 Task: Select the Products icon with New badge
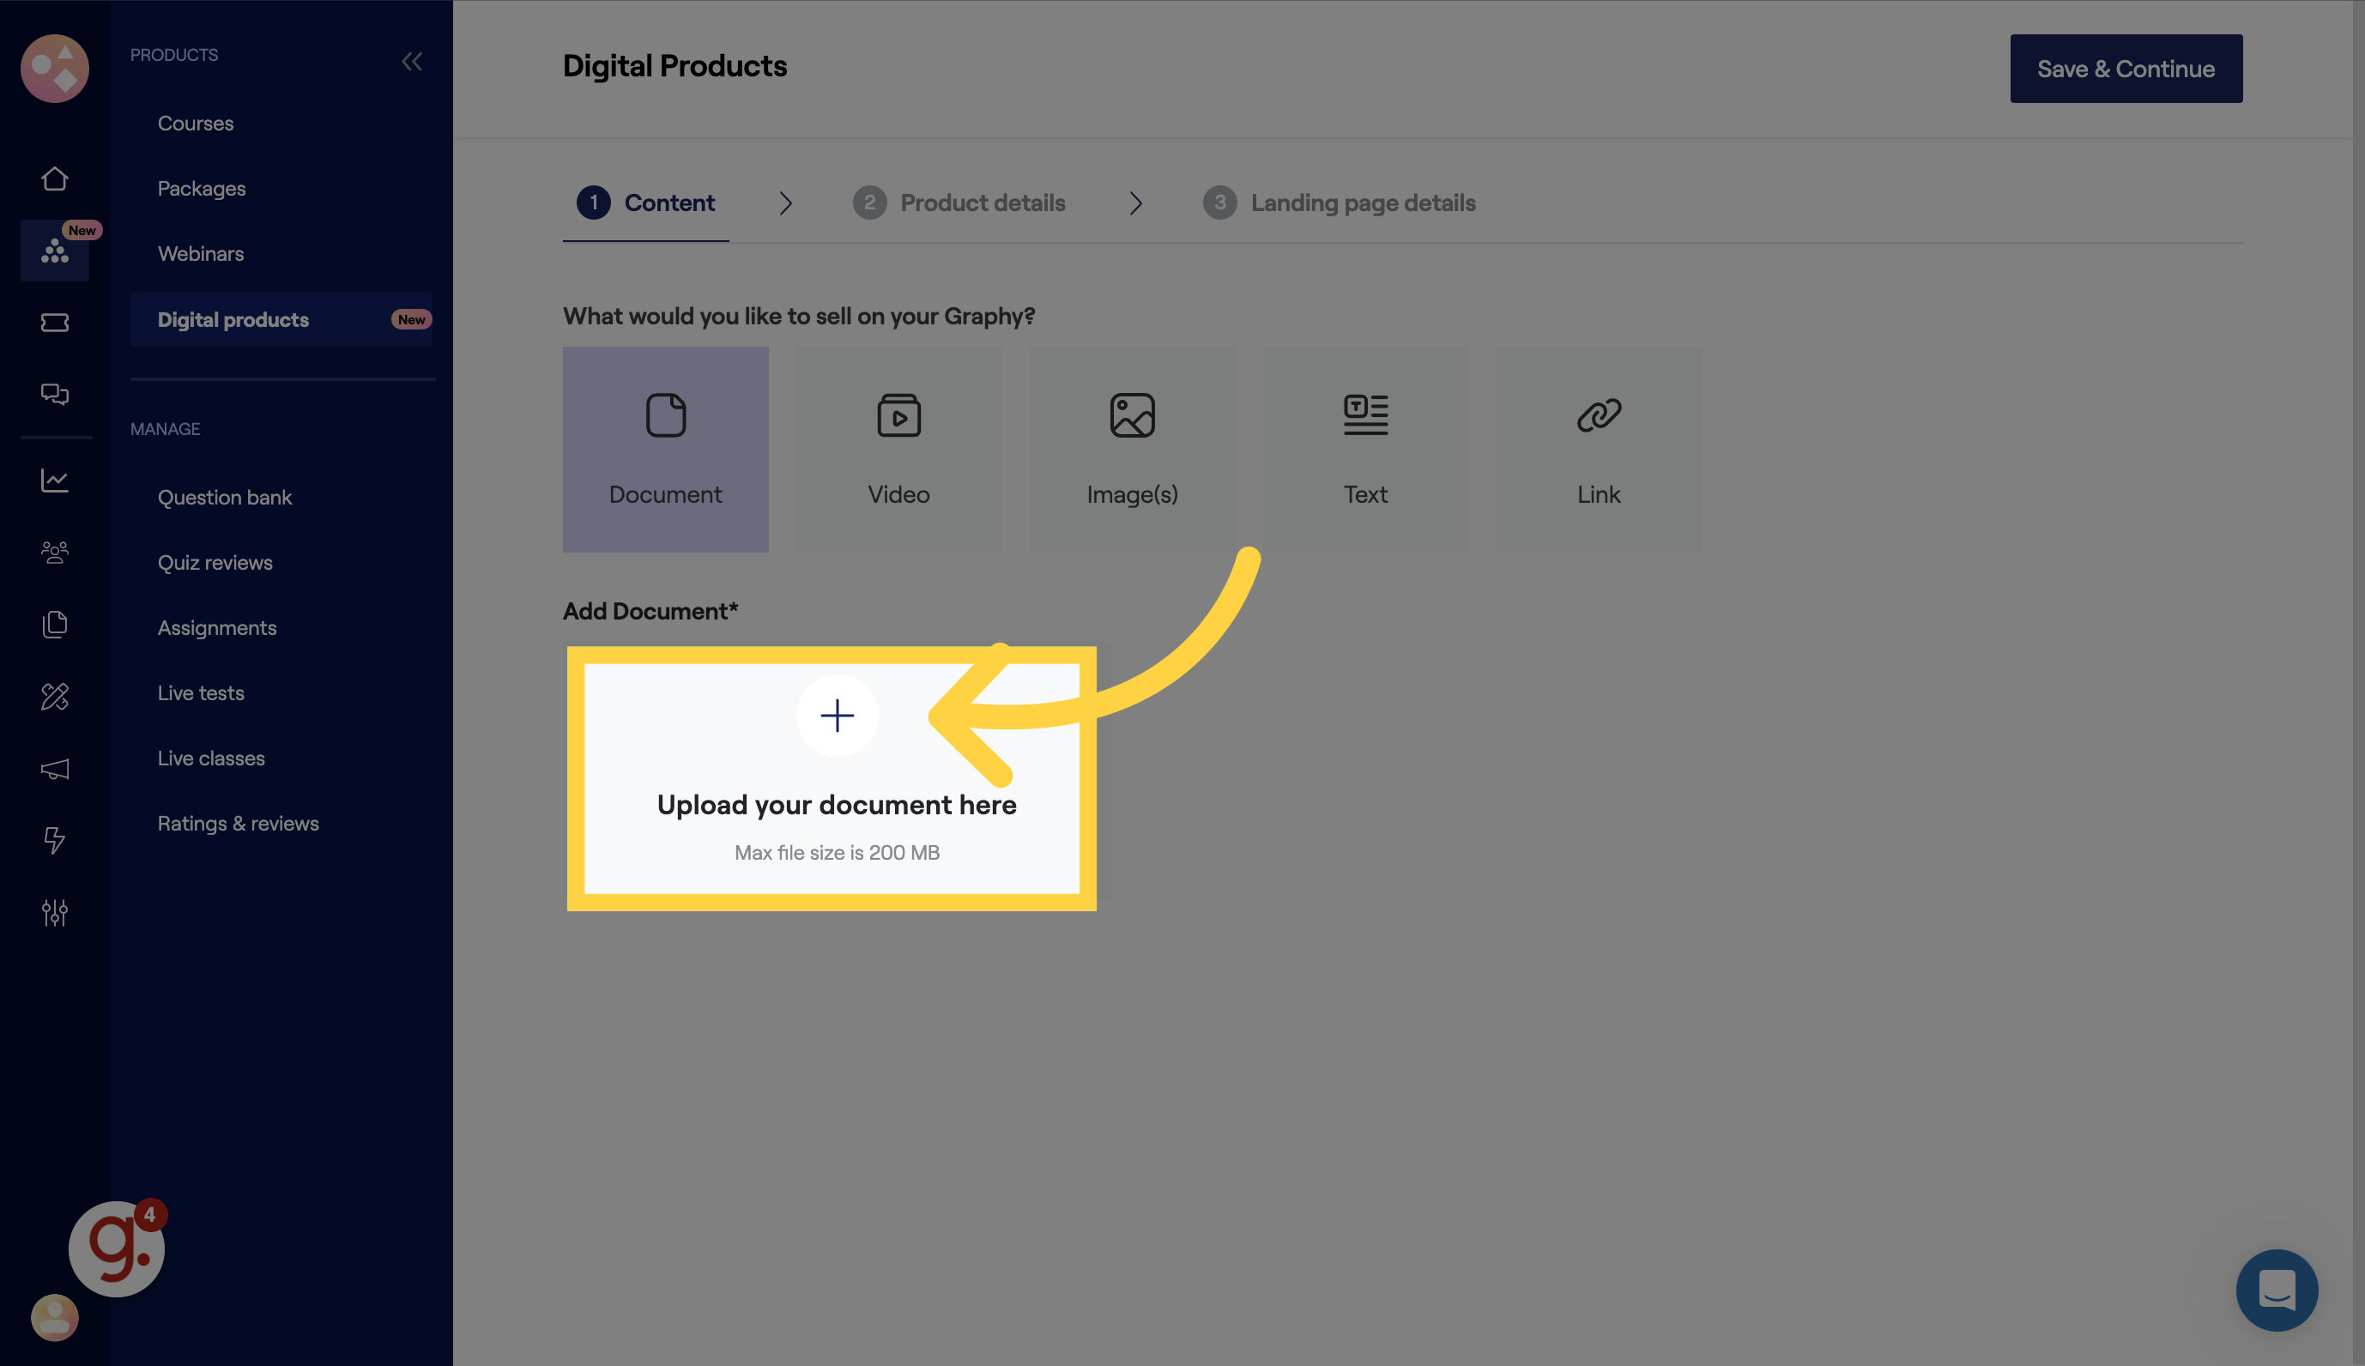[x=54, y=251]
